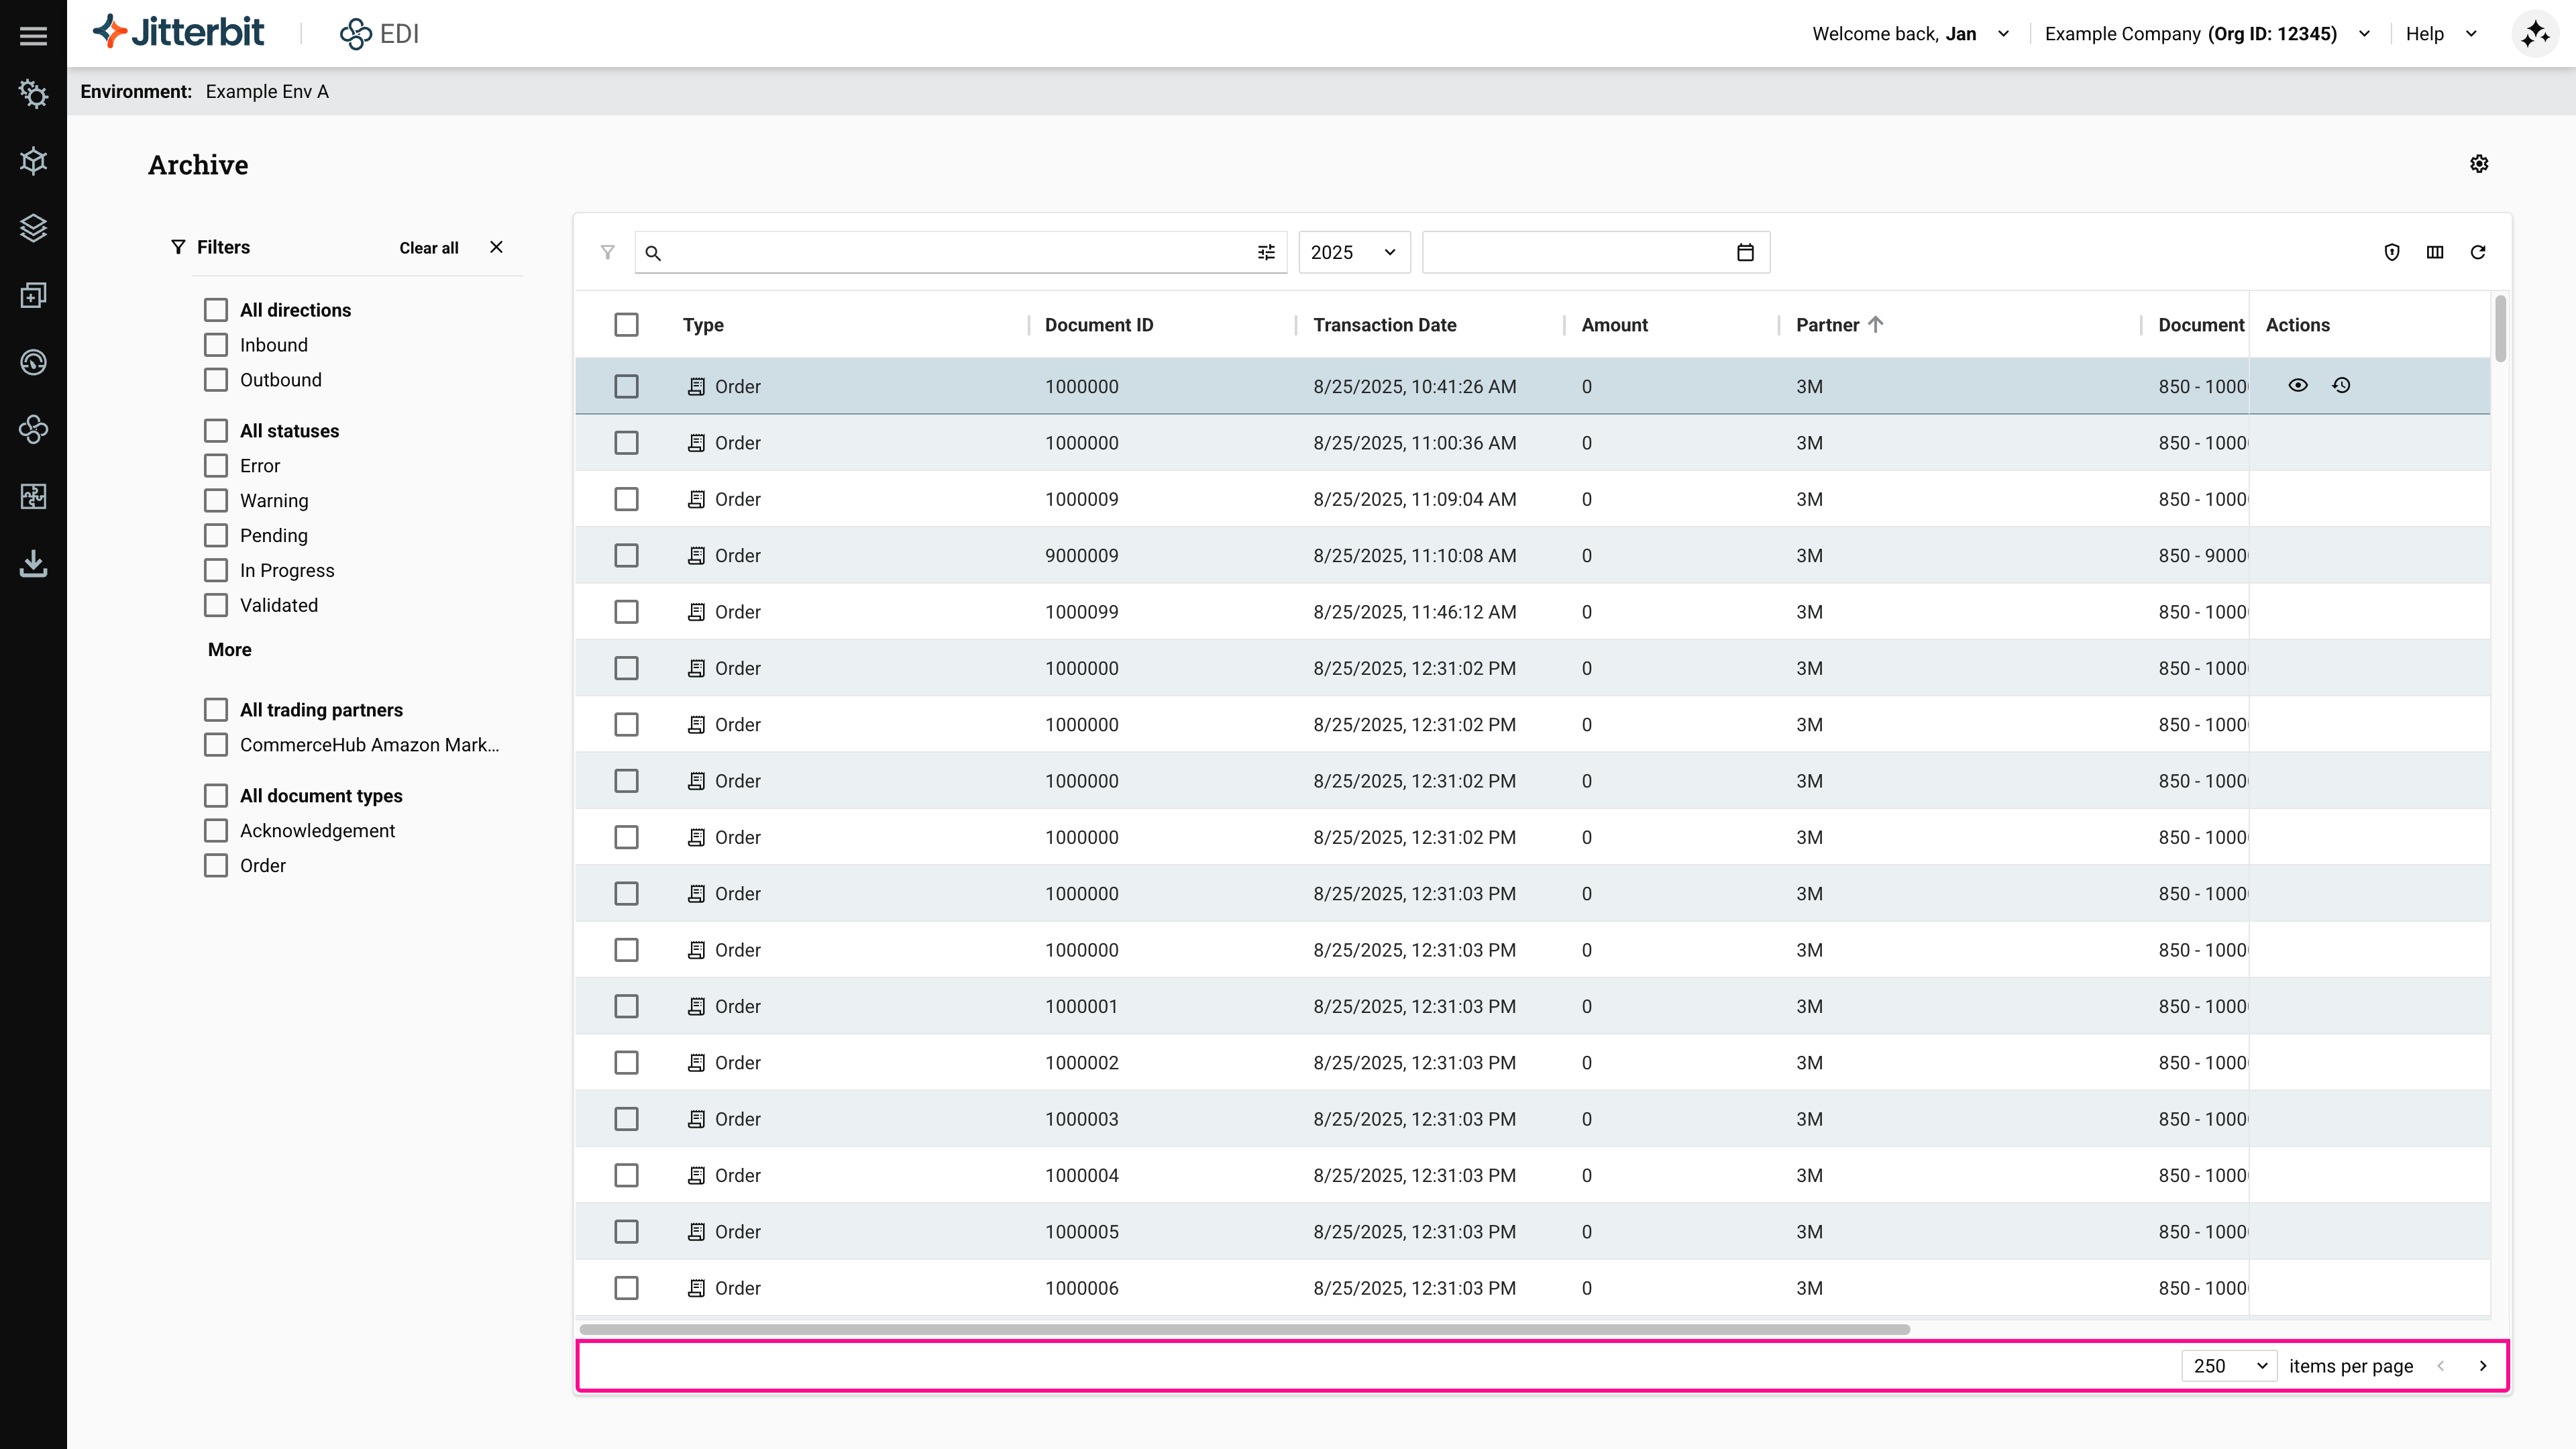The height and width of the screenshot is (1449, 2576).
Task: Open the Help menu
Action: (2440, 33)
